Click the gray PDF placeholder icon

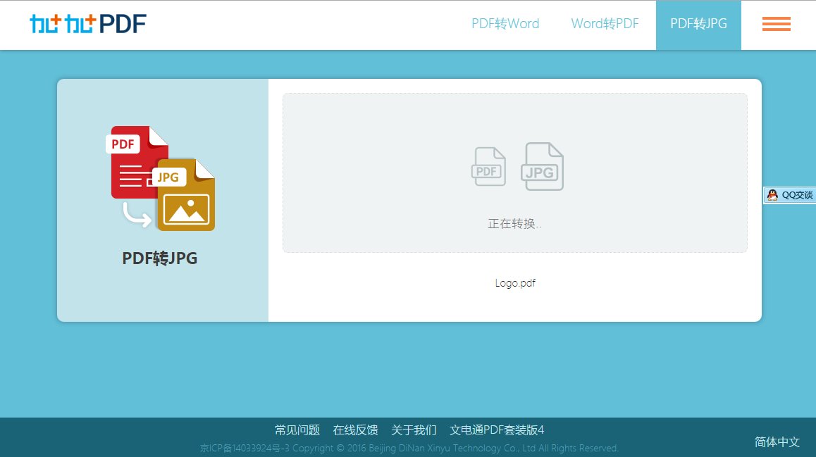(488, 166)
